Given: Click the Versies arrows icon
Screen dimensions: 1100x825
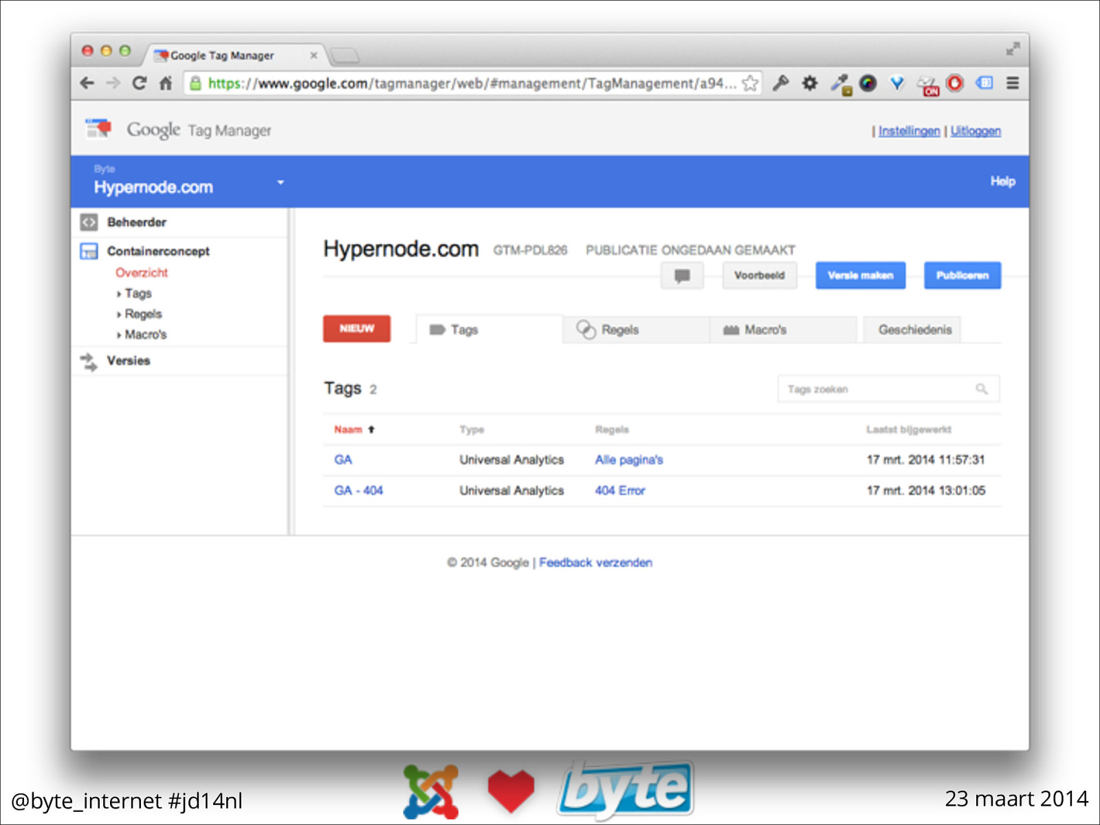Looking at the screenshot, I should click(x=89, y=361).
